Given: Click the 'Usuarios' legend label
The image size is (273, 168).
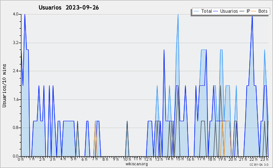Looking at the screenshot, I should pos(229,11).
